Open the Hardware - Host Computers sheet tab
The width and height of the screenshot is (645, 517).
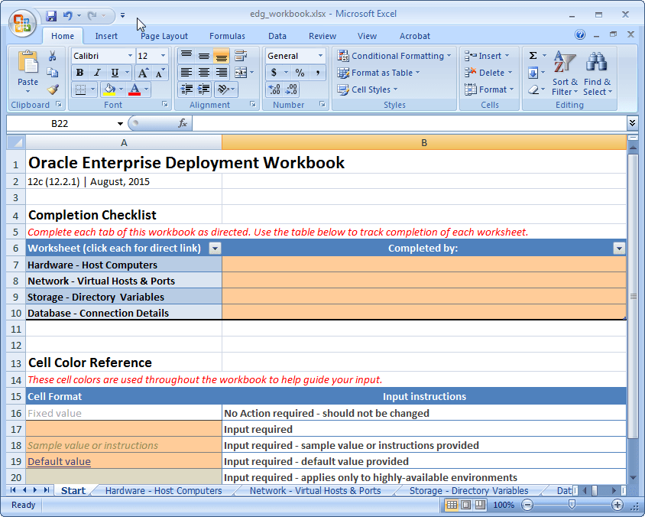pyautogui.click(x=164, y=491)
